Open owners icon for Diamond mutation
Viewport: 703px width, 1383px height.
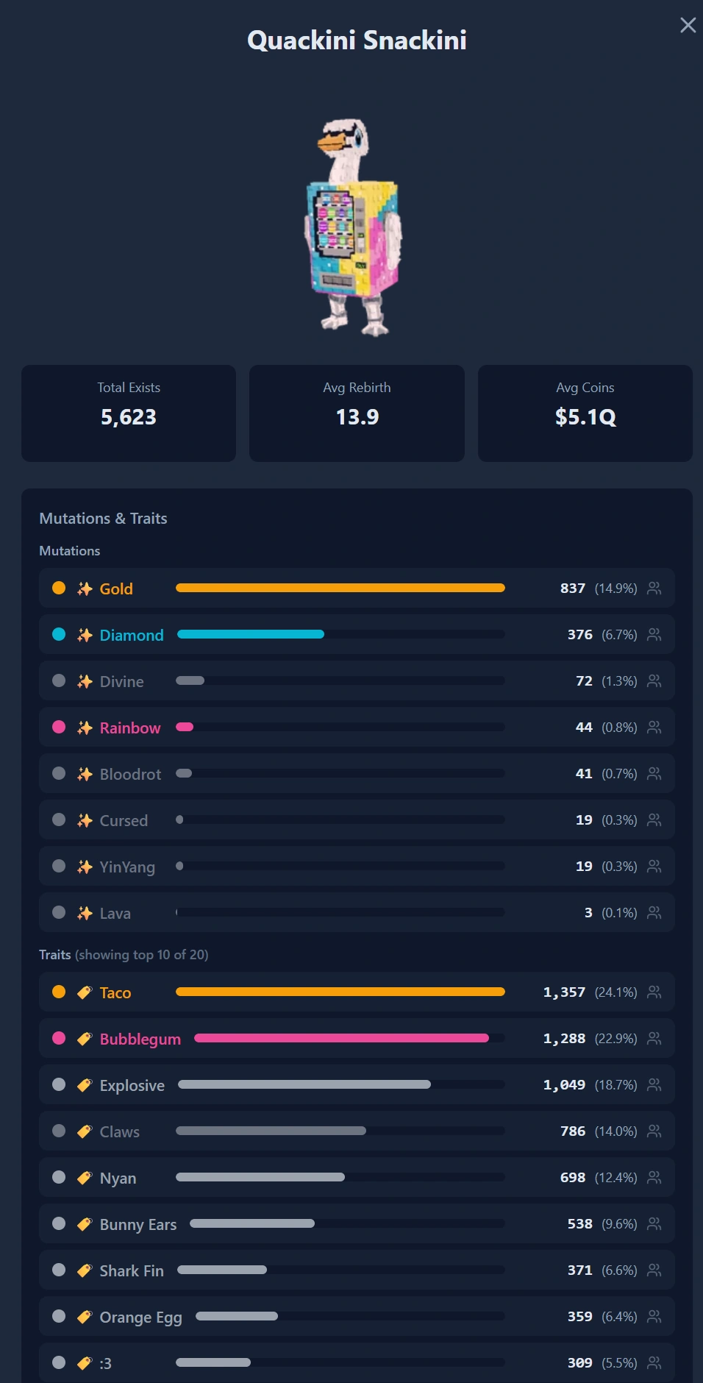[x=654, y=634]
